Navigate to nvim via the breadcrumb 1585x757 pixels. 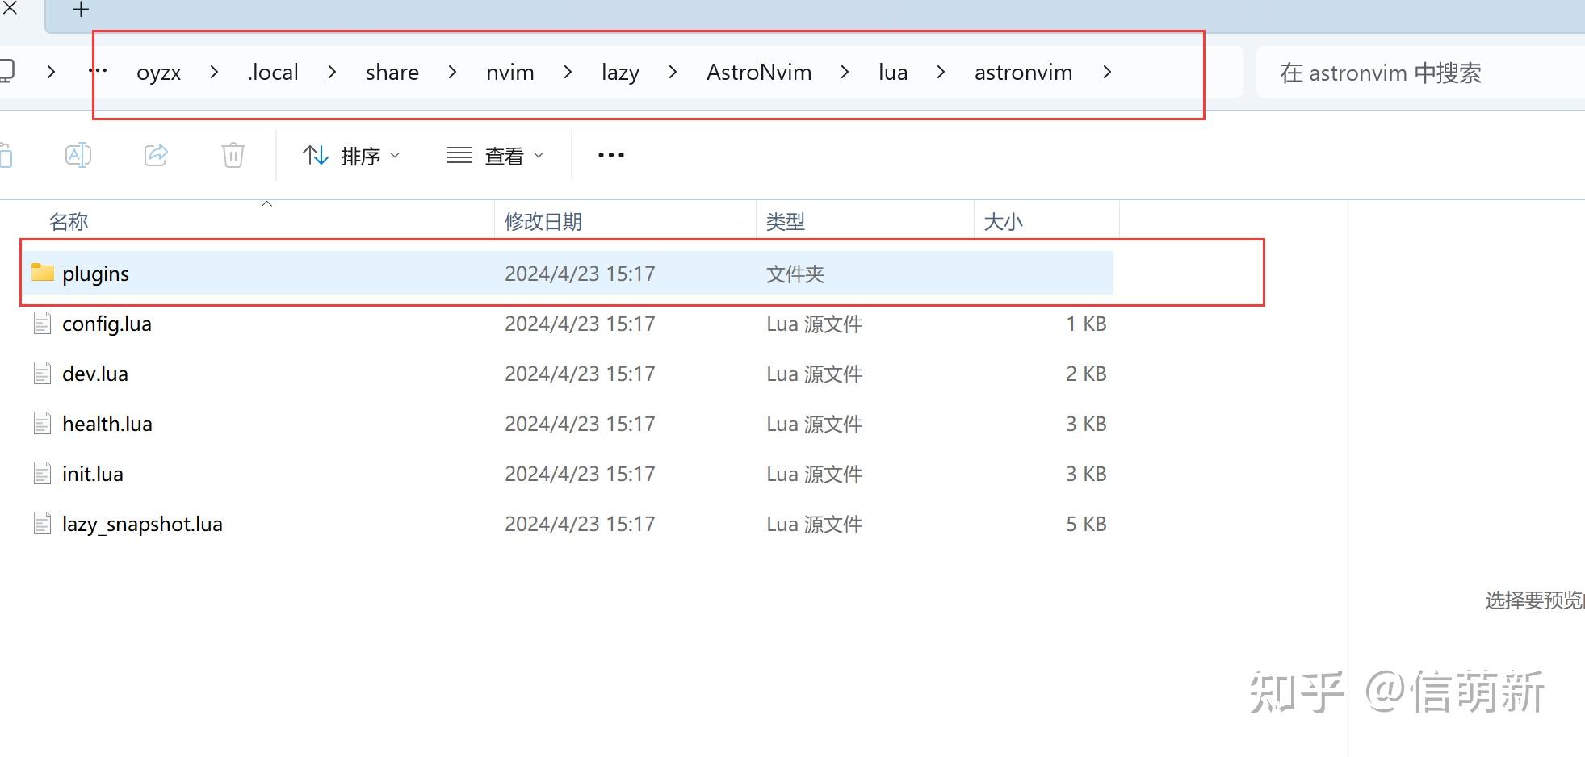click(509, 72)
